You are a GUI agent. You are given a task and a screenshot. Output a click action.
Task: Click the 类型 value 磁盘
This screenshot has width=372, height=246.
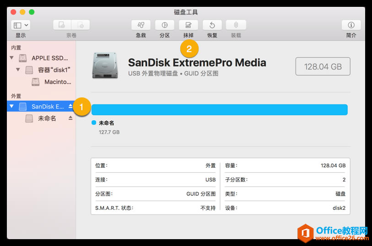pos(340,194)
